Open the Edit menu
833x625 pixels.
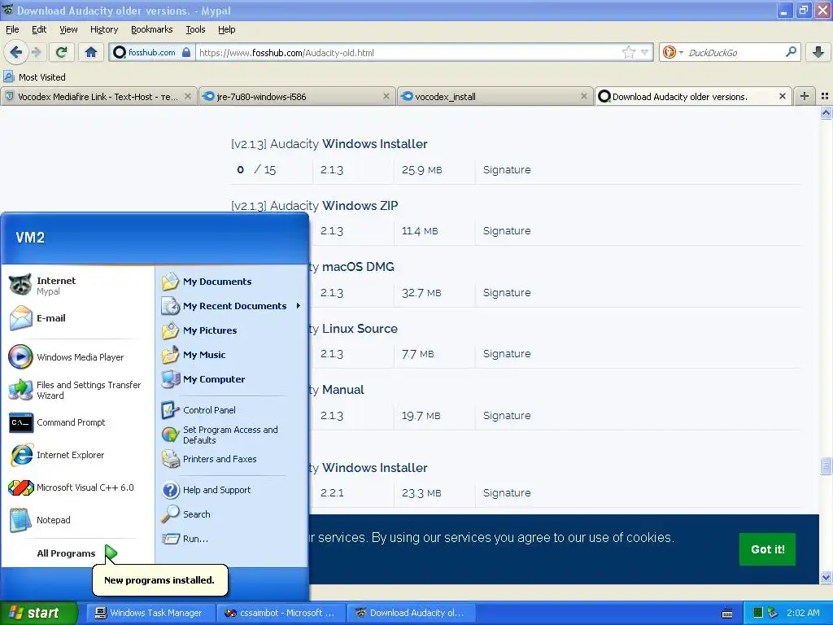[x=39, y=29]
